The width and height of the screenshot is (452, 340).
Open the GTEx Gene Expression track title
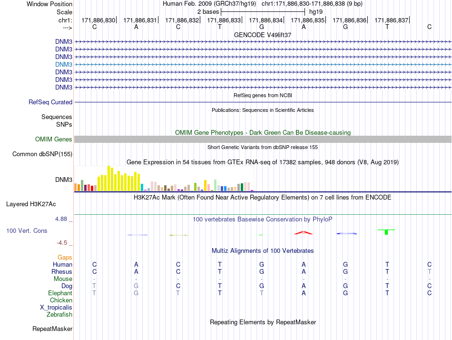point(263,162)
